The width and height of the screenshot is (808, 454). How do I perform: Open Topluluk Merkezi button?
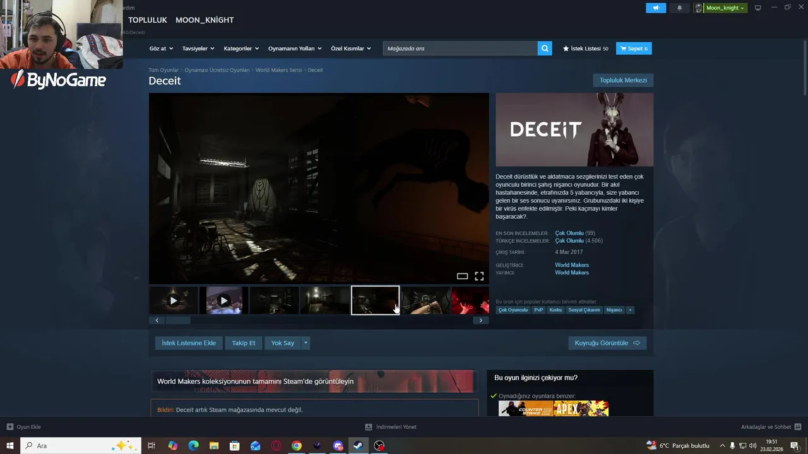click(623, 80)
